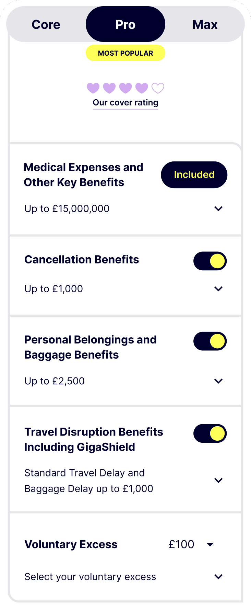
Task: Expand Travel Disruption Benefits details chevron
Action: click(x=218, y=481)
